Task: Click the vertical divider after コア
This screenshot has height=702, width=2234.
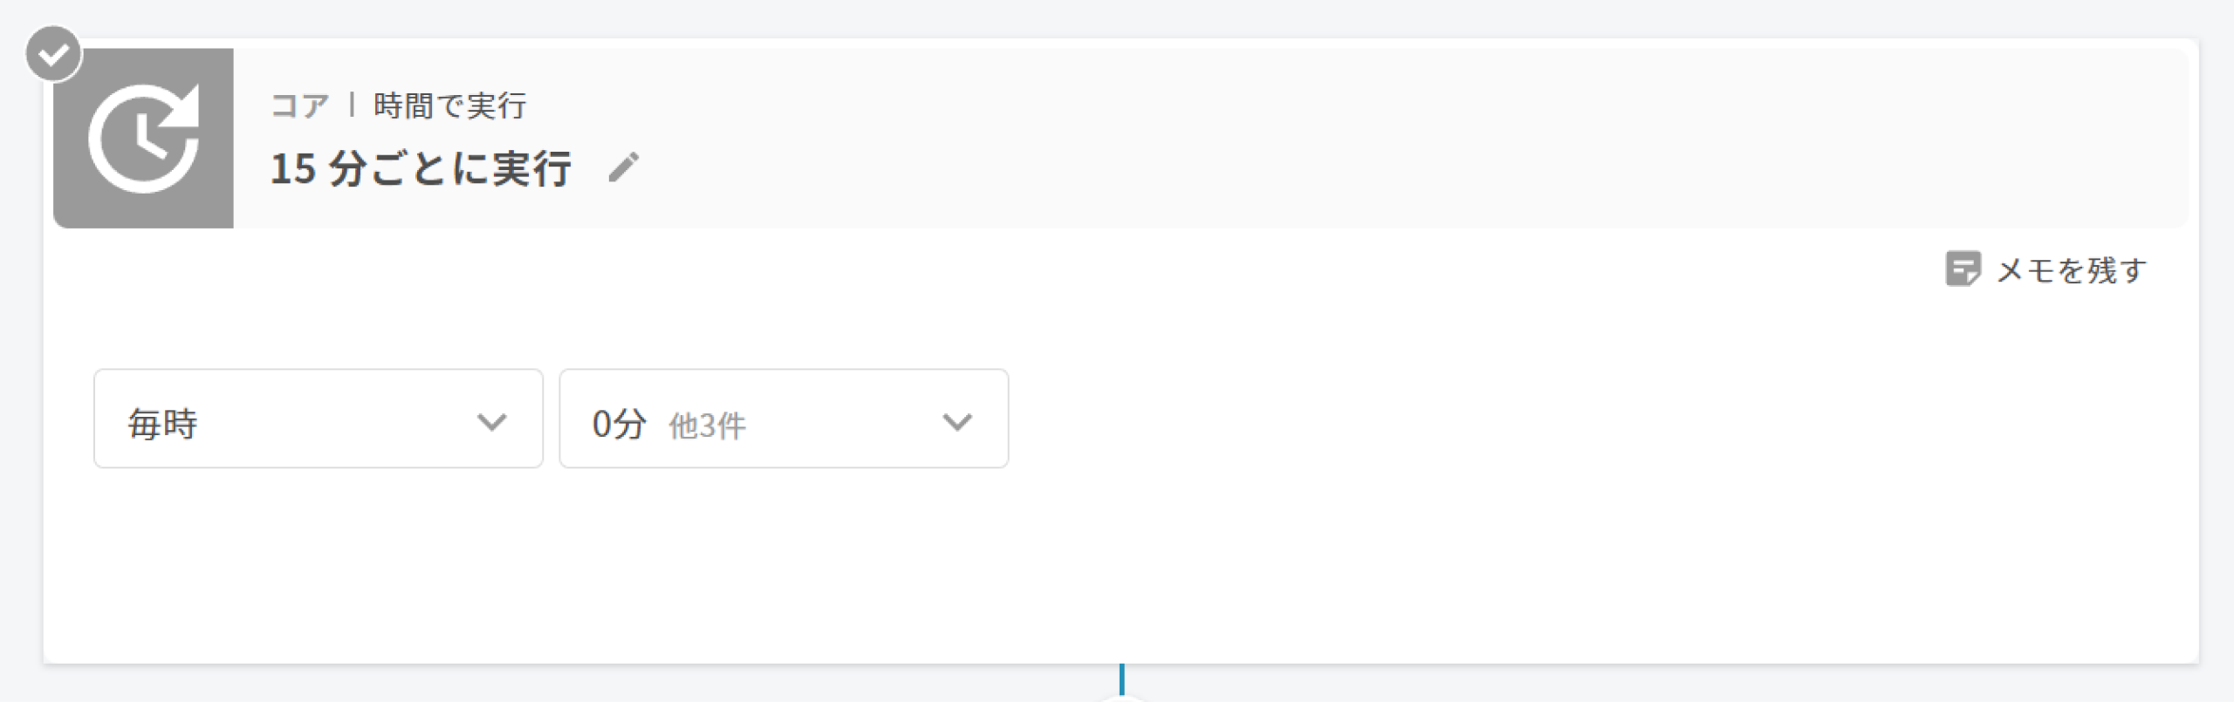Action: coord(352,105)
